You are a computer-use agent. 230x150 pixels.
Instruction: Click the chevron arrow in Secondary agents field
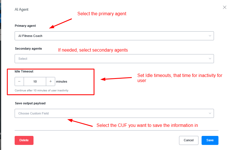[210, 59]
